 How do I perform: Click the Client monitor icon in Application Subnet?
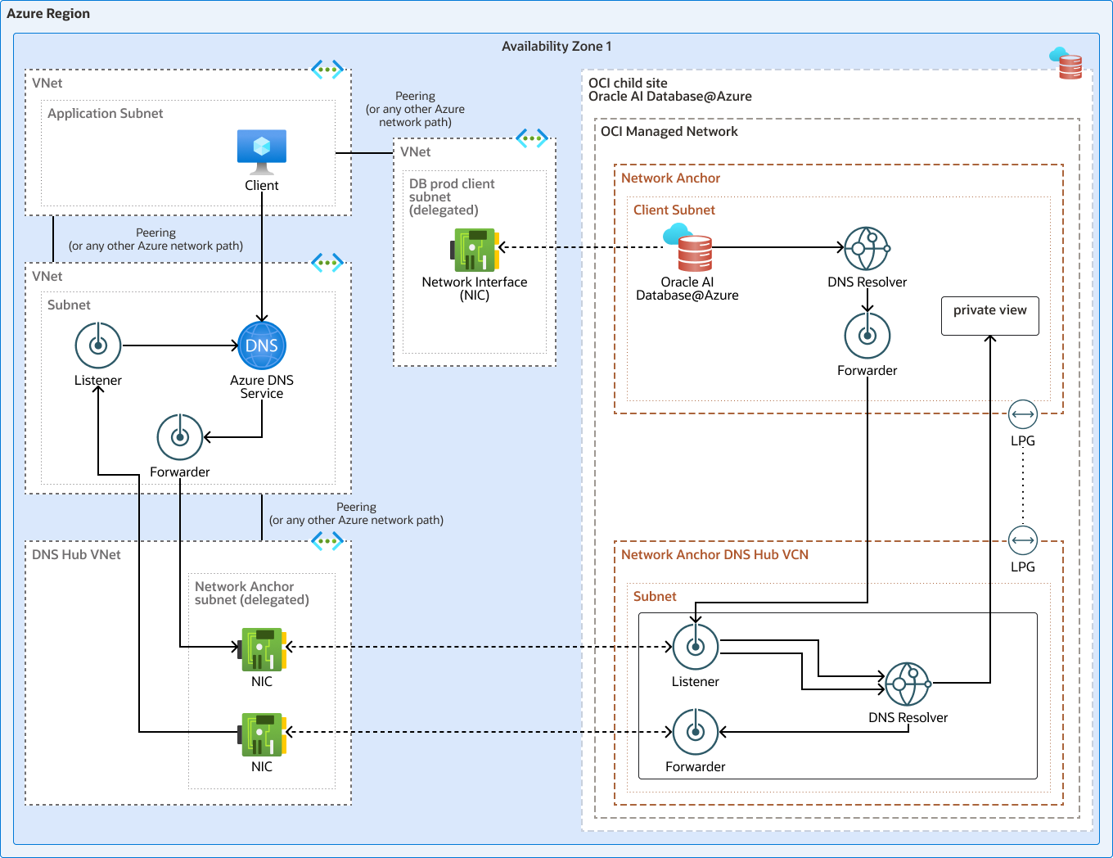262,152
